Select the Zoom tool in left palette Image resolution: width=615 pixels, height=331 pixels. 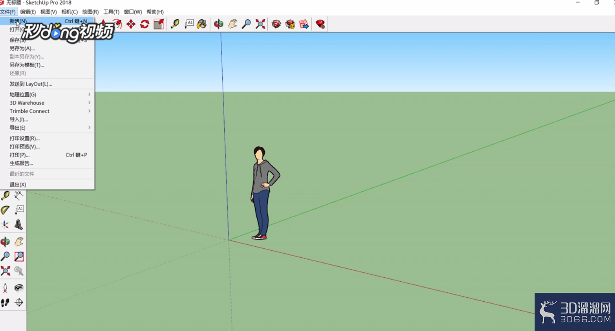click(5, 256)
